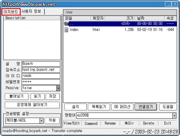Select View/Edit in the bottom menu
Viewport: 180px width, 136px height.
tap(72, 123)
